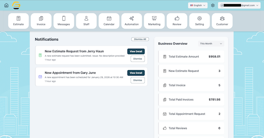Open the Estimate module

19,21
